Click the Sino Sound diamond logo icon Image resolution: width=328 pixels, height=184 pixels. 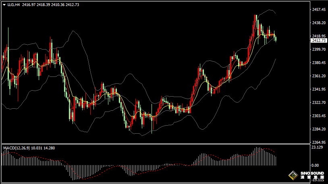pos(292,176)
